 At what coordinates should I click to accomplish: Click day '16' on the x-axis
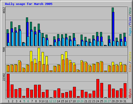pos(66,101)
